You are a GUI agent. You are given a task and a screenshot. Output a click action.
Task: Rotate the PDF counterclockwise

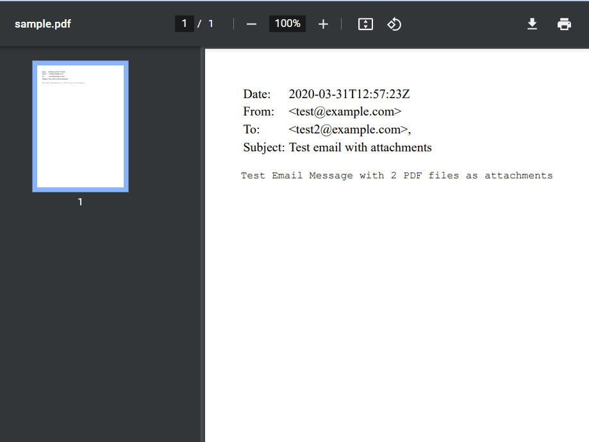coord(394,24)
